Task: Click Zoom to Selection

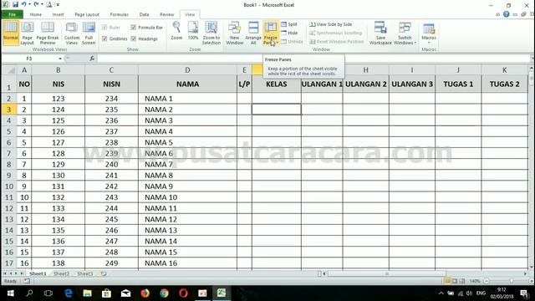Action: click(x=211, y=33)
